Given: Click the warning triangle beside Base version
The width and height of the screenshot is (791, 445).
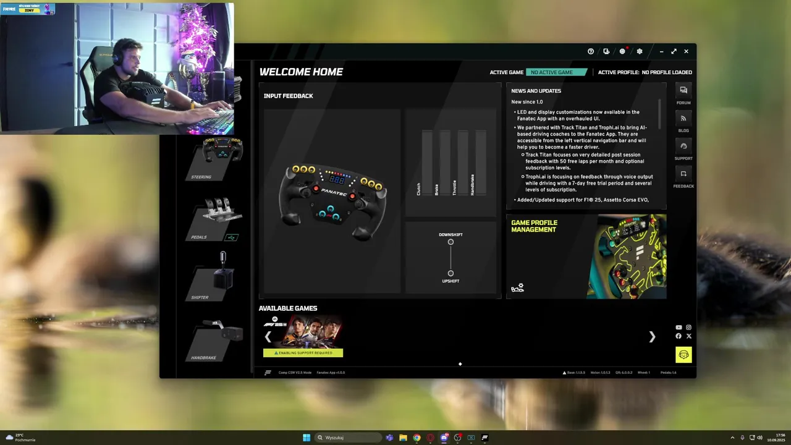Looking at the screenshot, I should (x=564, y=373).
